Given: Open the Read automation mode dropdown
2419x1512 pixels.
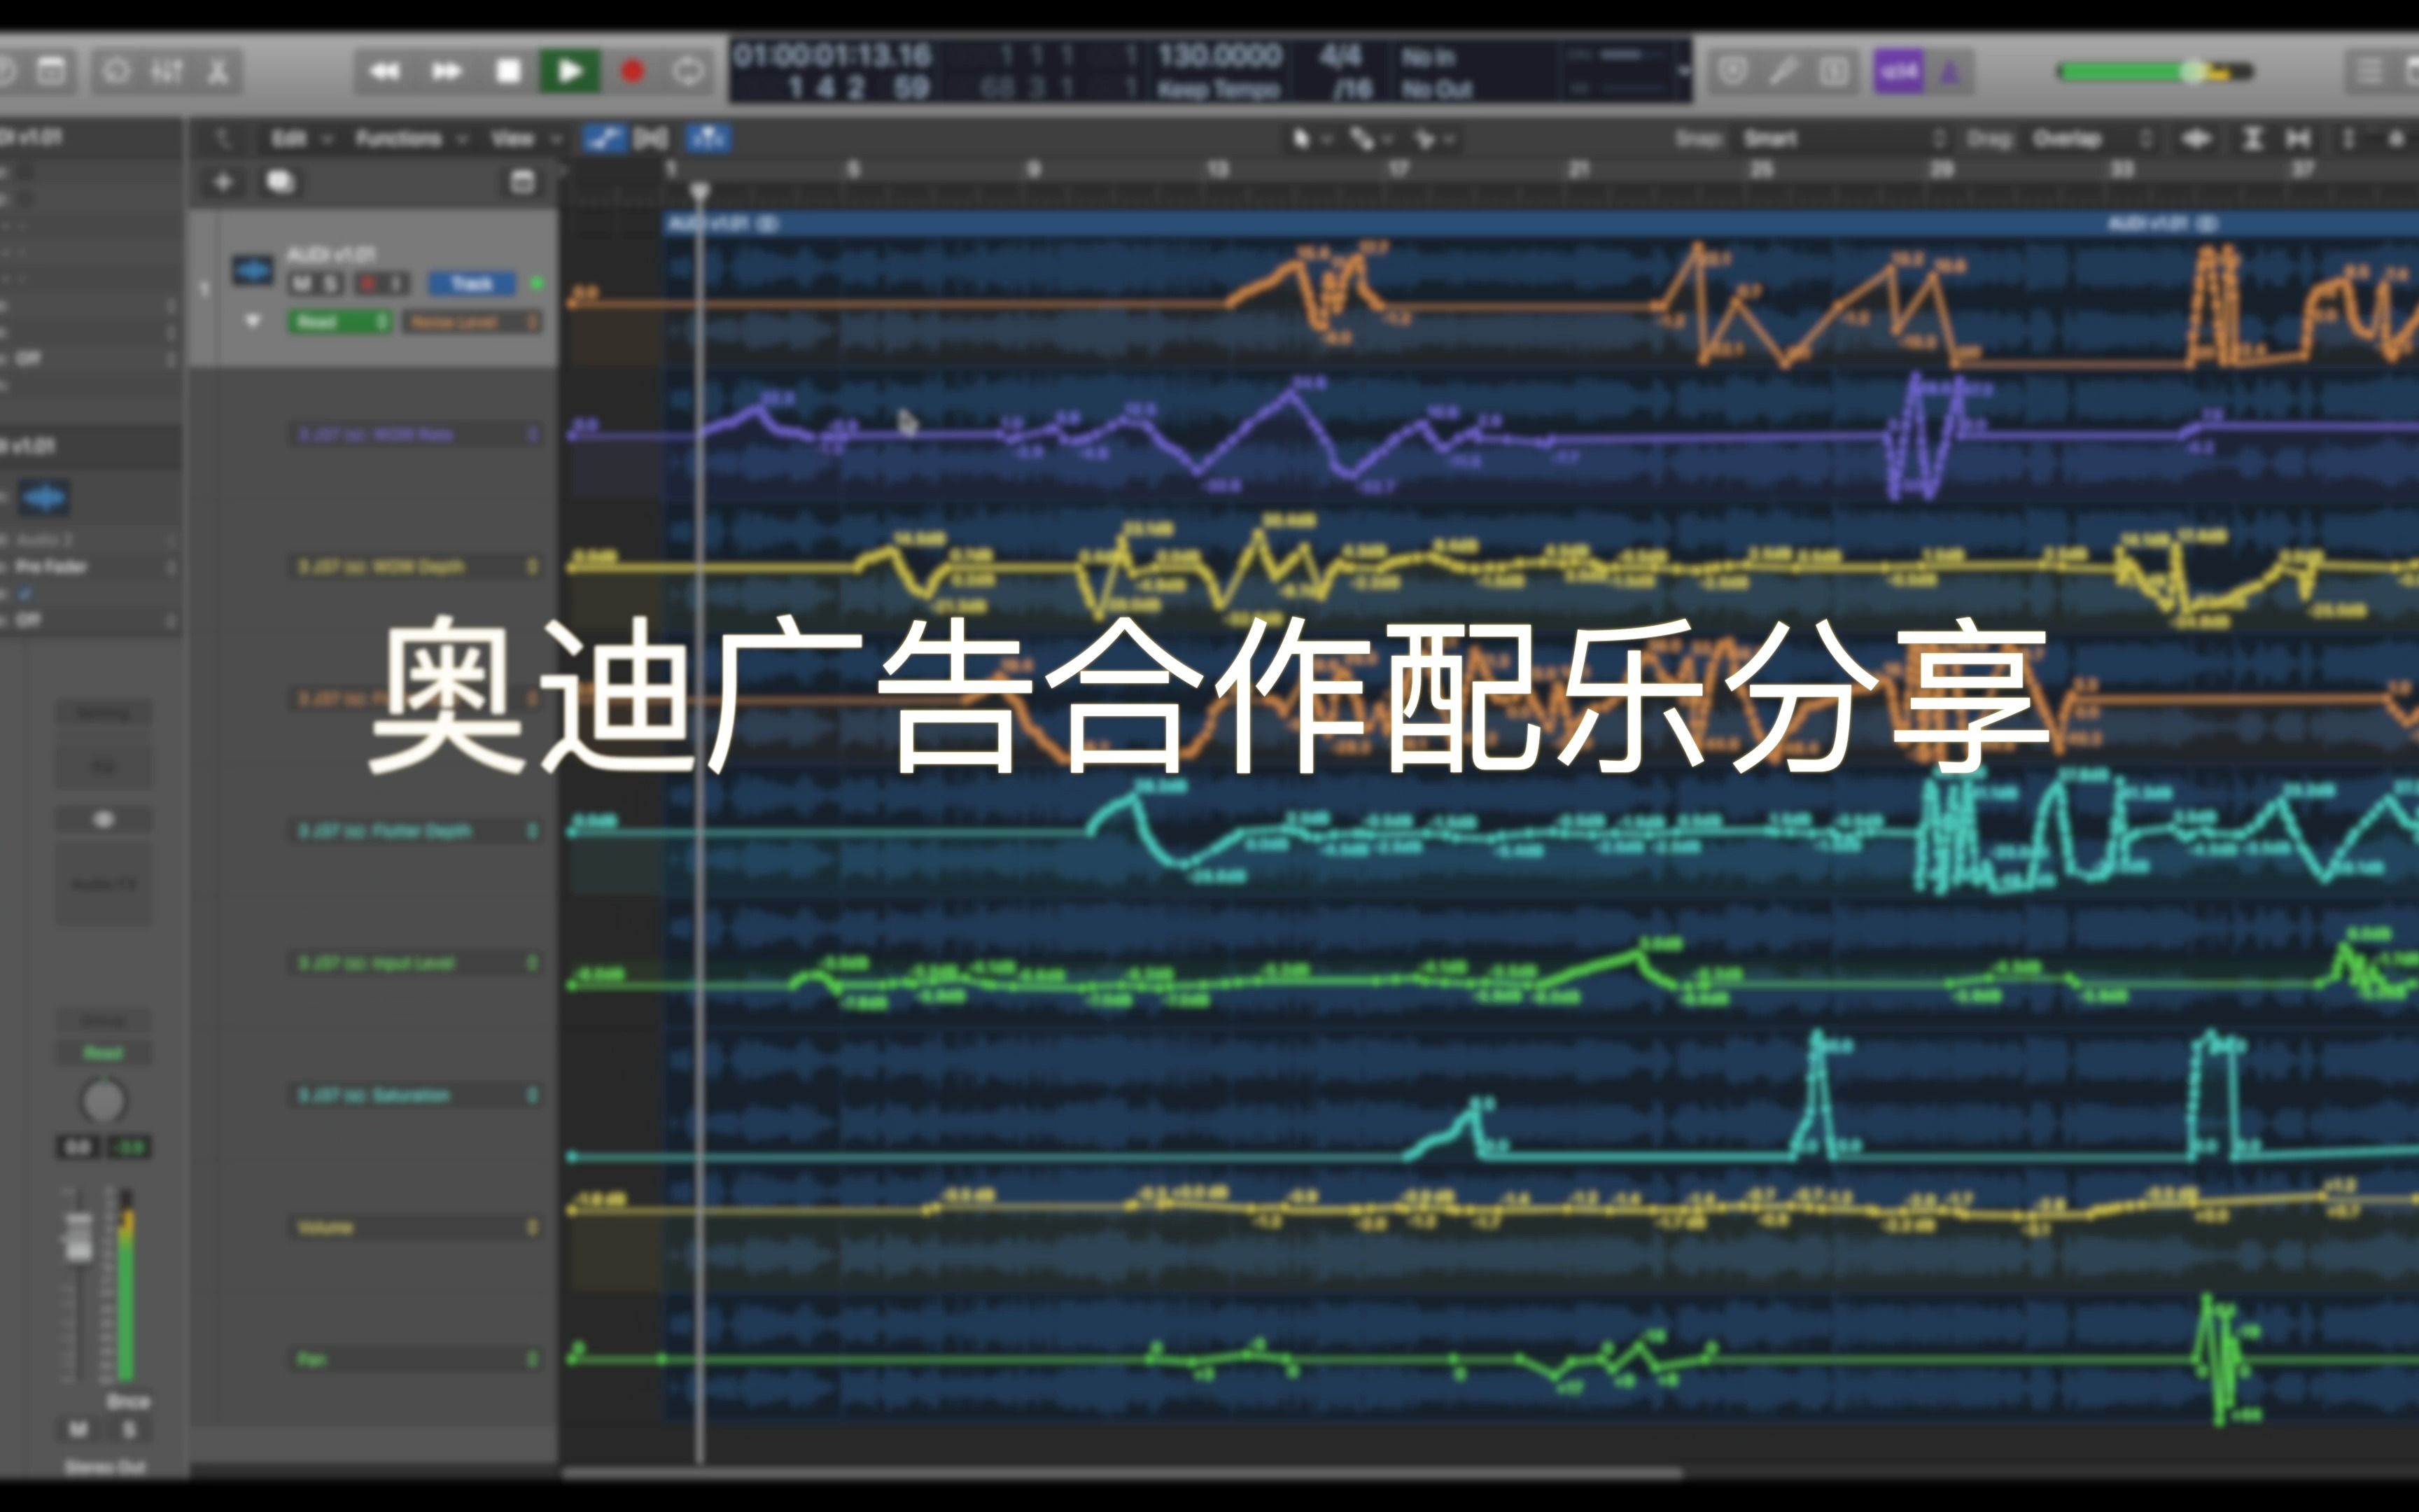Looking at the screenshot, I should (x=340, y=322).
